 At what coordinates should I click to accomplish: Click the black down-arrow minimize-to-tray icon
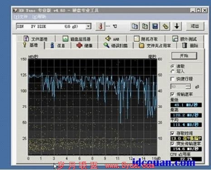[177, 26]
